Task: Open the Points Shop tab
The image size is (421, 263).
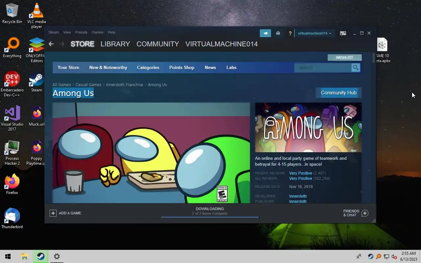Action: [x=182, y=67]
